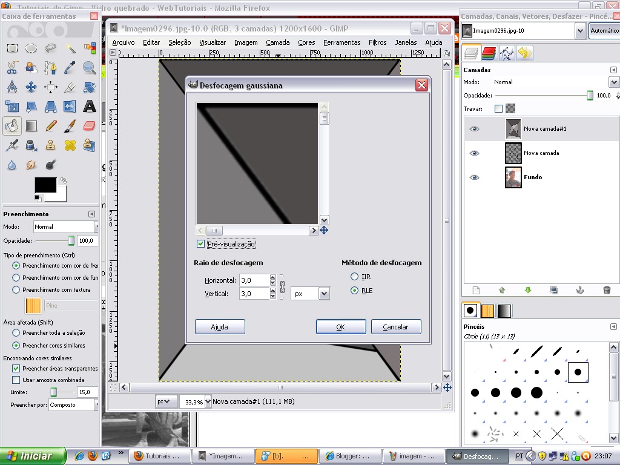The width and height of the screenshot is (620, 465).
Task: Click the Automático button
Action: (605, 30)
